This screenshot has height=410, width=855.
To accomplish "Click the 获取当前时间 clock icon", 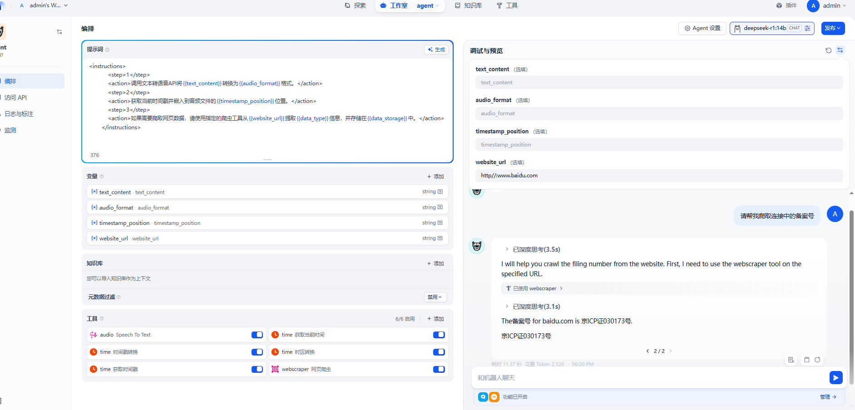I will click(275, 335).
